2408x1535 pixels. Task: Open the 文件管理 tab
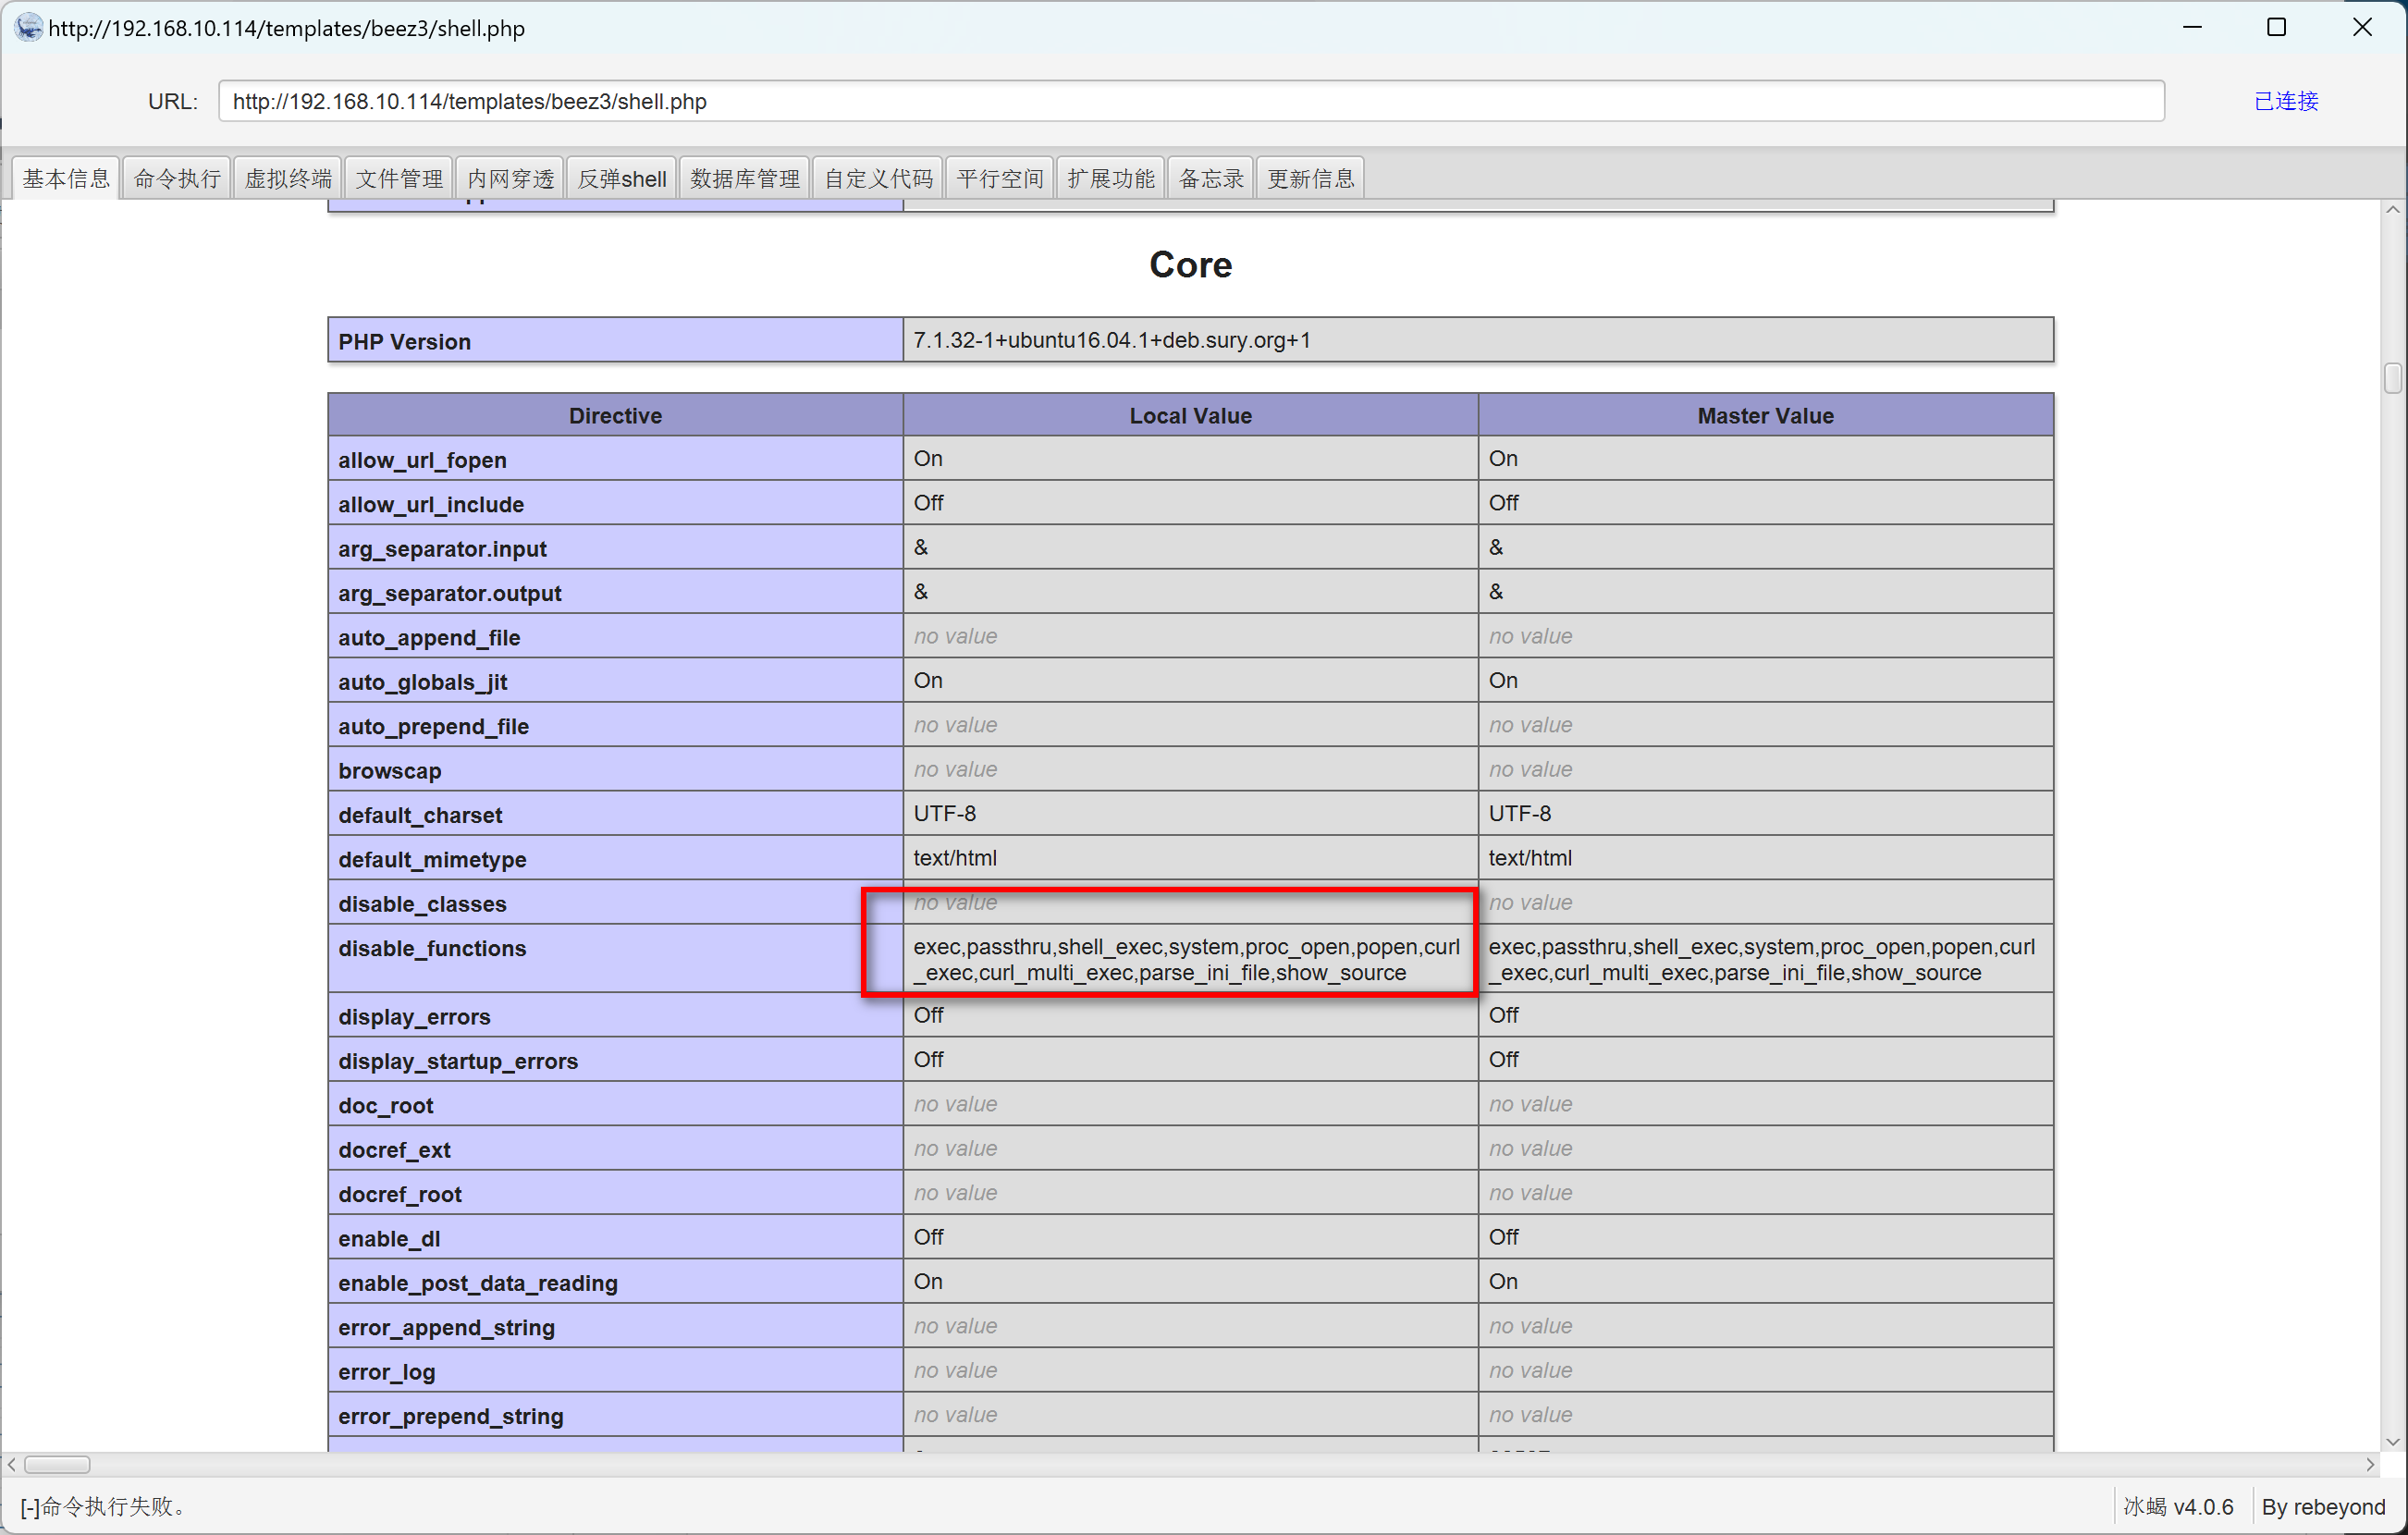tap(399, 179)
